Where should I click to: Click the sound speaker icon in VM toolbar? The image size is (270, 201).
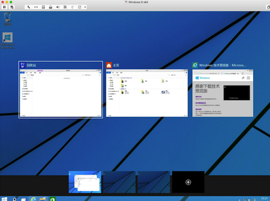point(58,7)
